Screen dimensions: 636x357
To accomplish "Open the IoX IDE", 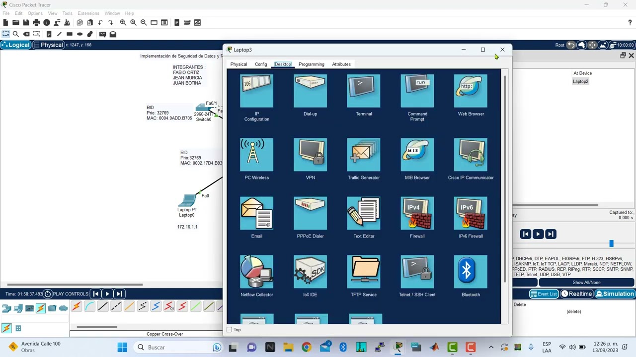I will tap(310, 272).
